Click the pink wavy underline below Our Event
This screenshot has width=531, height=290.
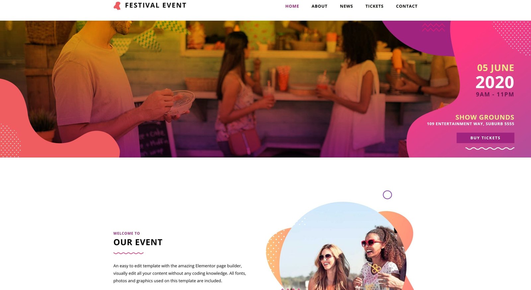pos(128,253)
